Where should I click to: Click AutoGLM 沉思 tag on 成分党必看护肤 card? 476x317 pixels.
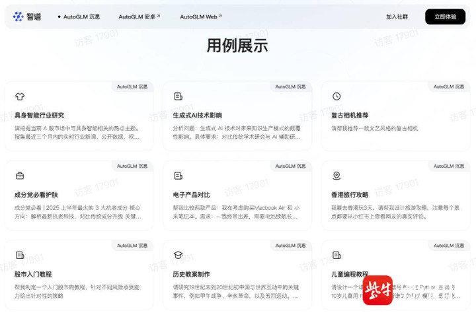click(x=132, y=166)
